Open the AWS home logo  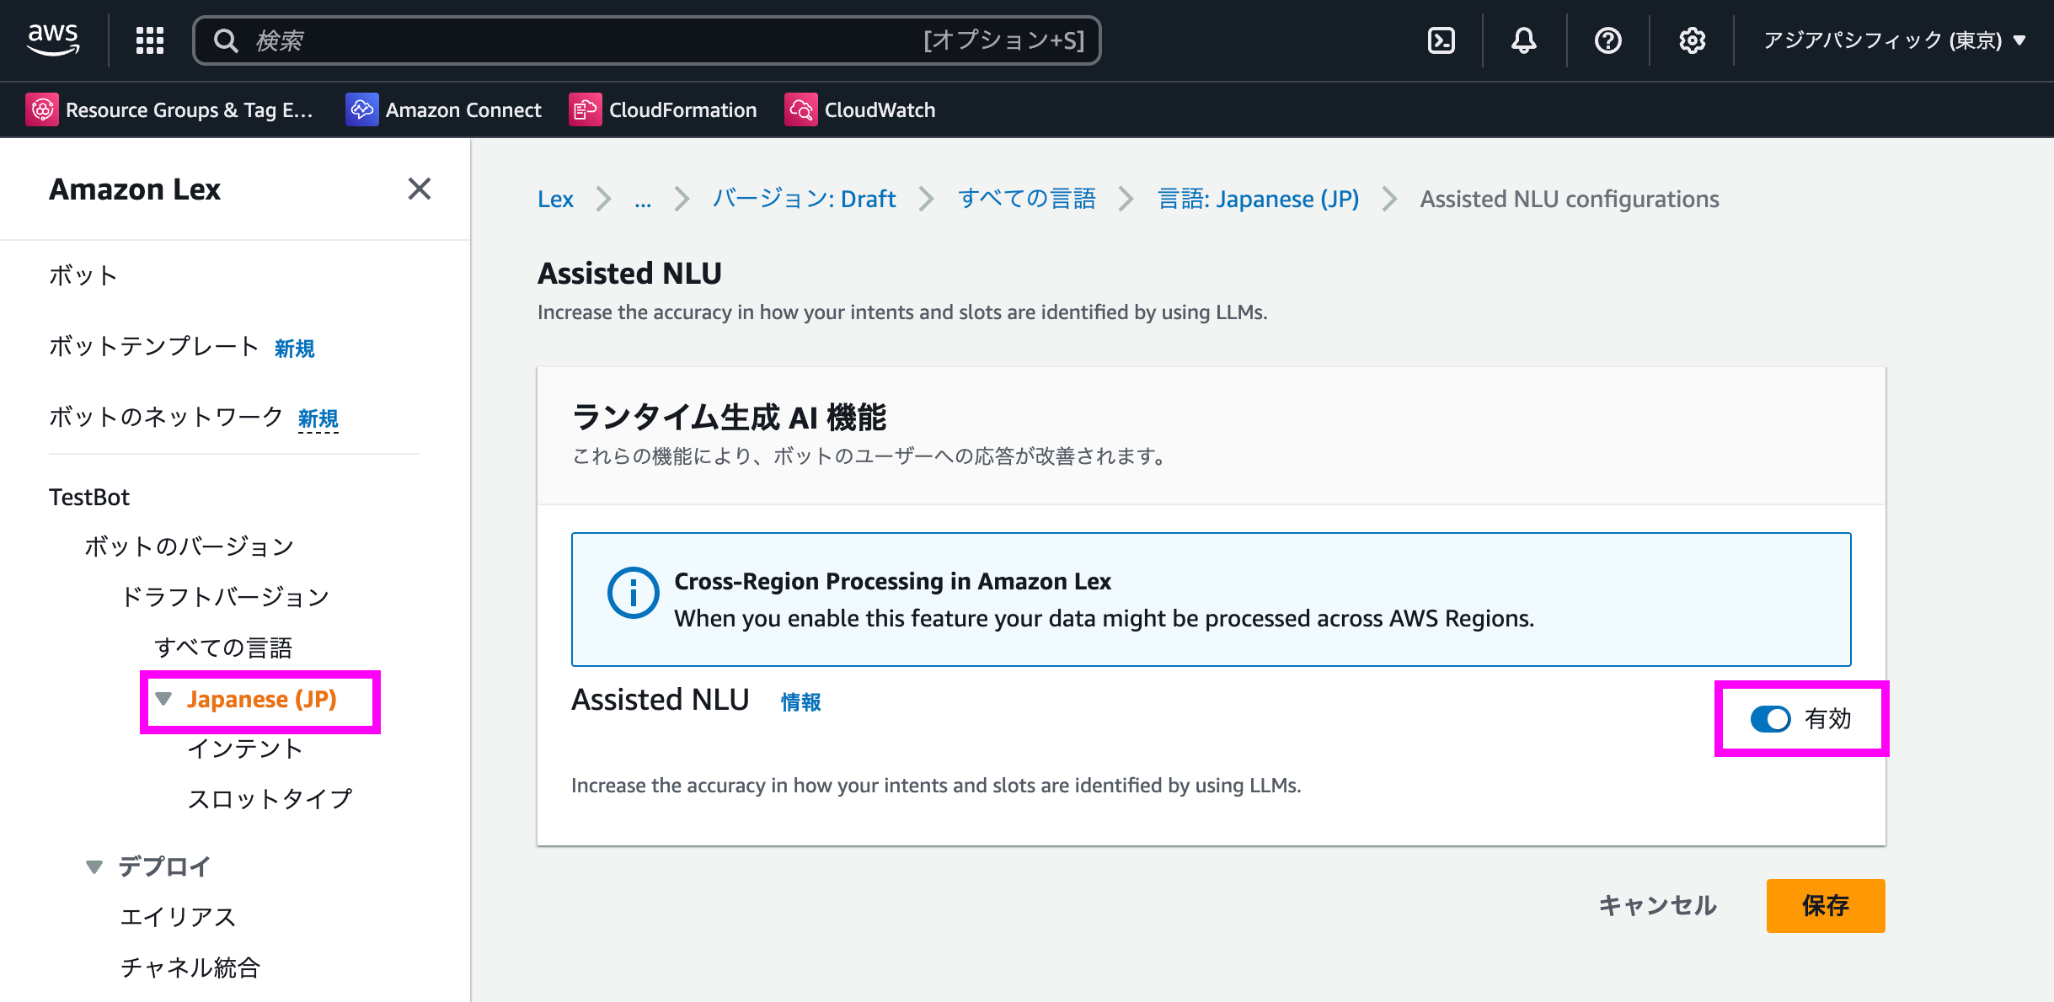point(53,40)
